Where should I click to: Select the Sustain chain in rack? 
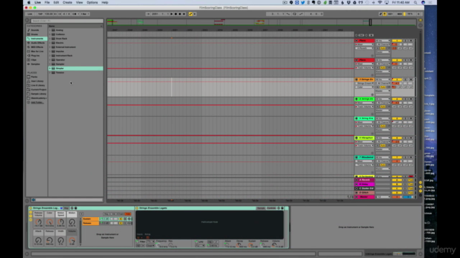tap(91, 219)
